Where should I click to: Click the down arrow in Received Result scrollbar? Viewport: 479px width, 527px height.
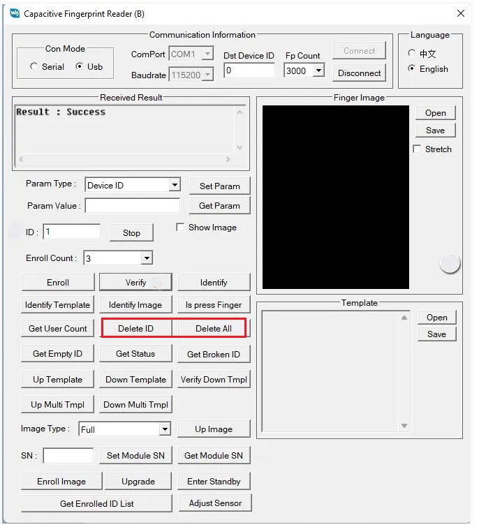point(239,147)
